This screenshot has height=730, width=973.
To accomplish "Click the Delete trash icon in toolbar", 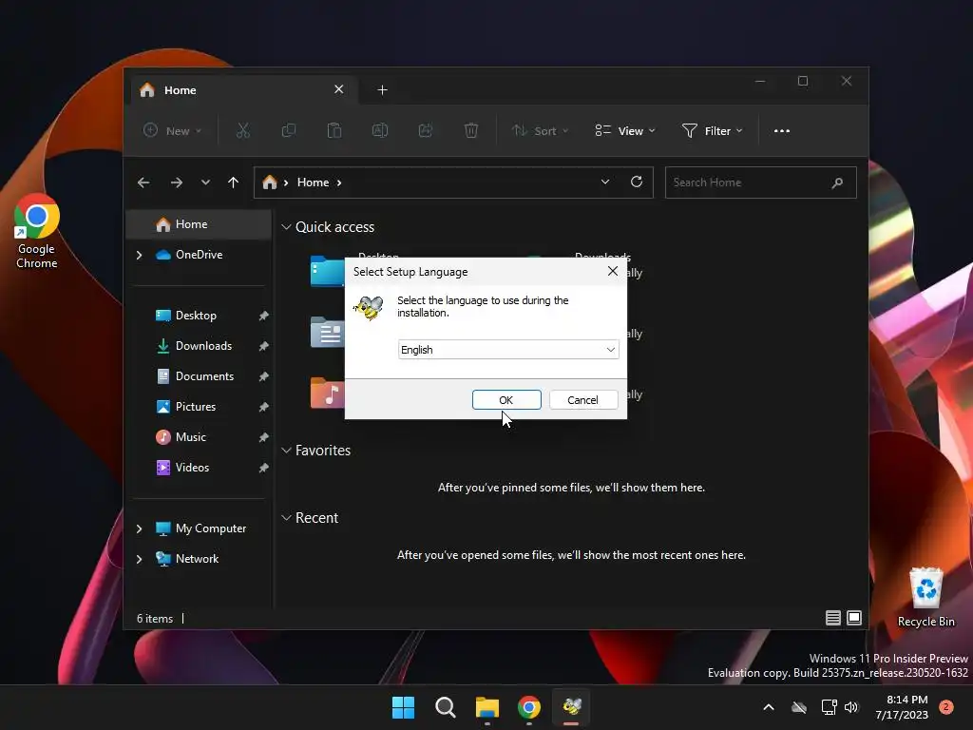I will 471,130.
